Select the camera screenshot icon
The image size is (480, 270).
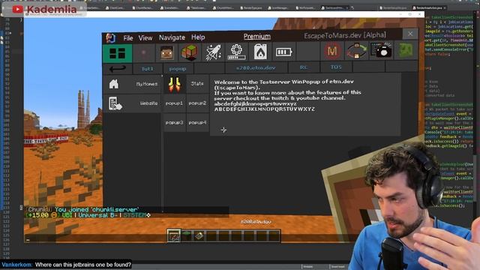point(380,50)
